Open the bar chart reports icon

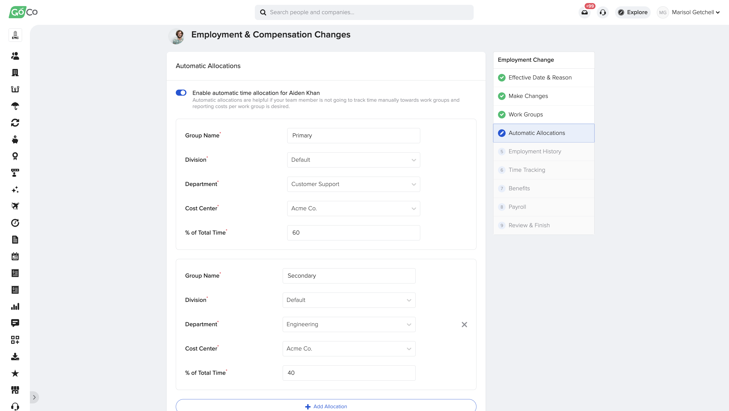[x=15, y=306]
